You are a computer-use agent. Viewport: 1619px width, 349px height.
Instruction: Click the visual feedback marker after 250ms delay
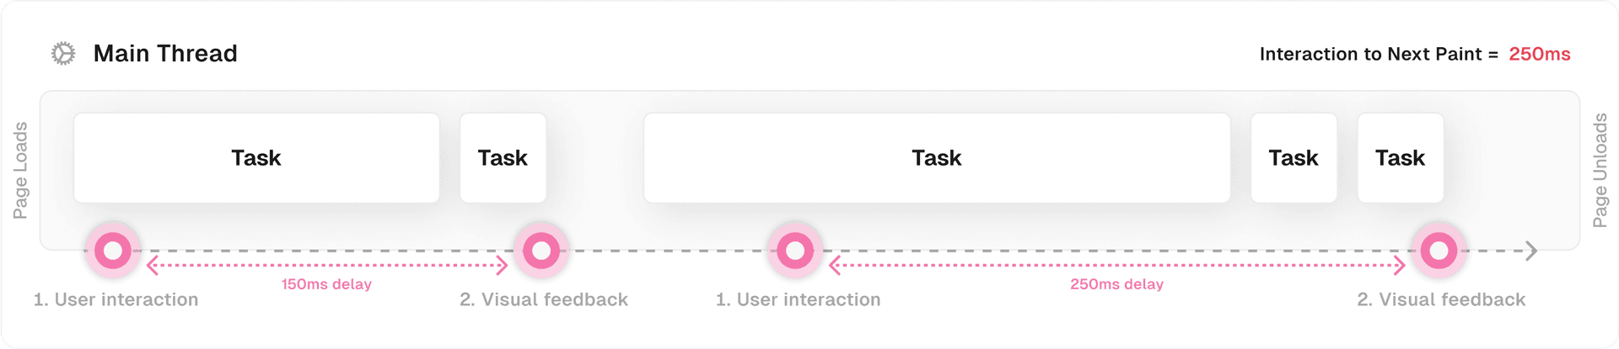1439,251
